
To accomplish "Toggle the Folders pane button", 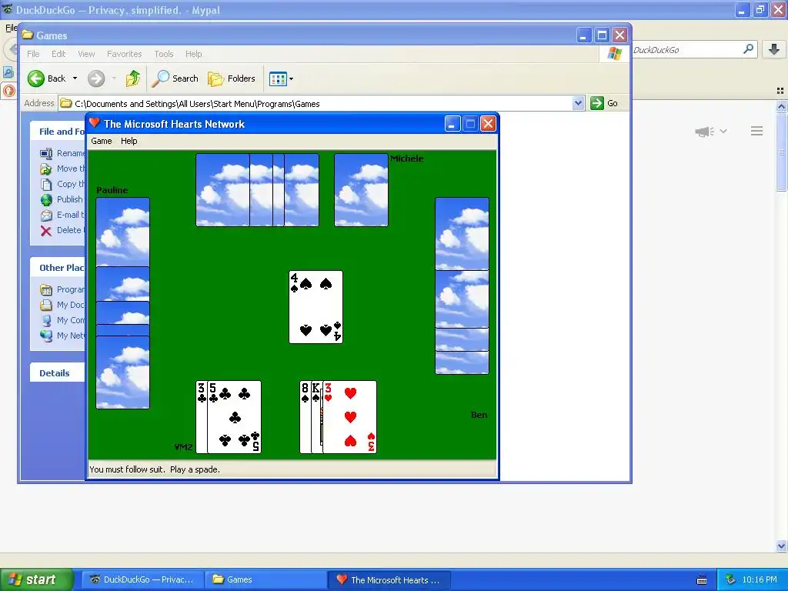I will pyautogui.click(x=232, y=78).
